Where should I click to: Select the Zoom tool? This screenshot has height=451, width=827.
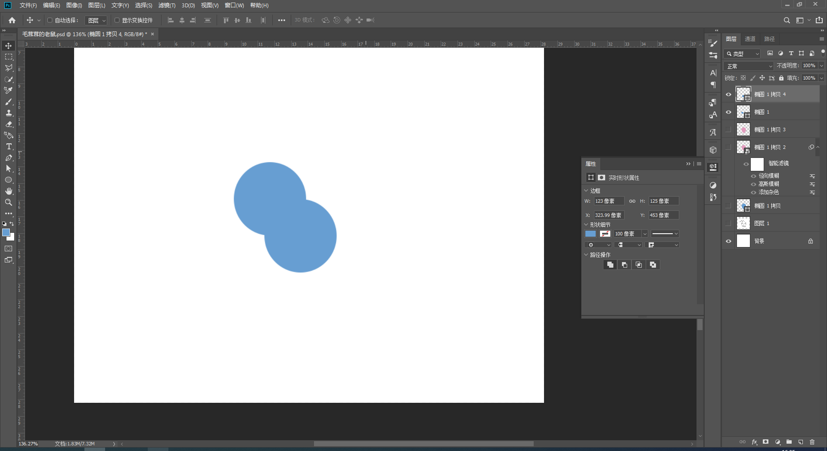[9, 202]
